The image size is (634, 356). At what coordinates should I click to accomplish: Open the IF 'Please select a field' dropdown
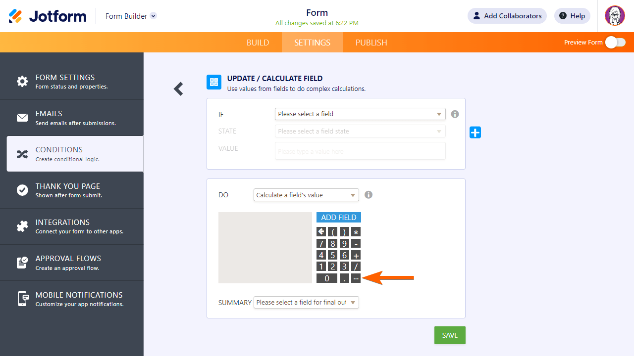(360, 114)
